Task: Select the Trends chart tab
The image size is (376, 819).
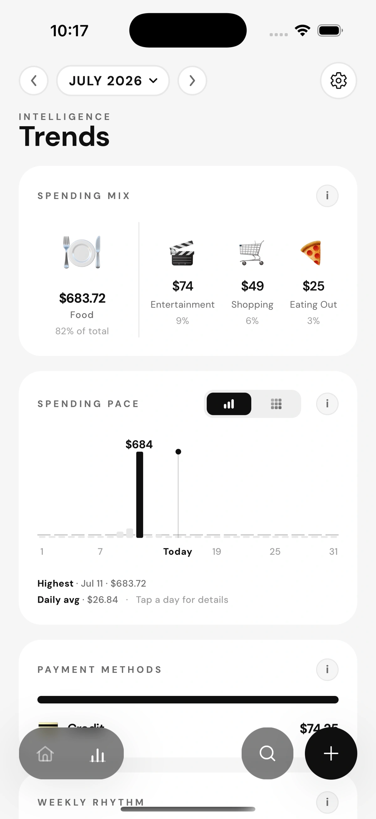Action: pos(97,753)
